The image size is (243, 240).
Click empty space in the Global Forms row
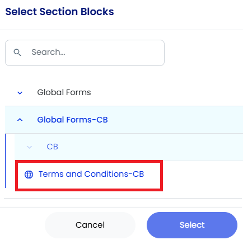point(166,92)
